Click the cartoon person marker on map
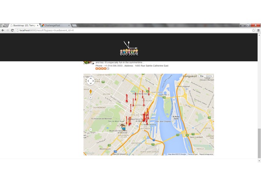Viewport: 261px width, 186px height. tap(123, 127)
